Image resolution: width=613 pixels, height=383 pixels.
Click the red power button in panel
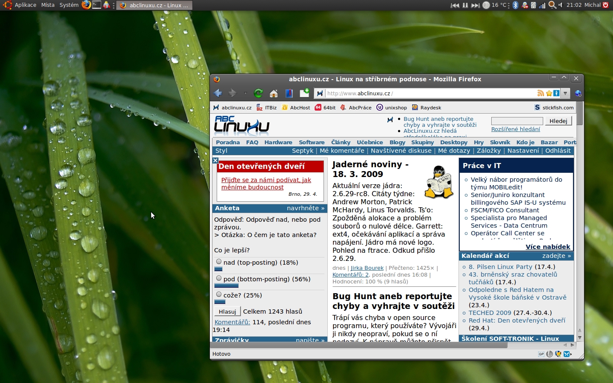coord(606,5)
